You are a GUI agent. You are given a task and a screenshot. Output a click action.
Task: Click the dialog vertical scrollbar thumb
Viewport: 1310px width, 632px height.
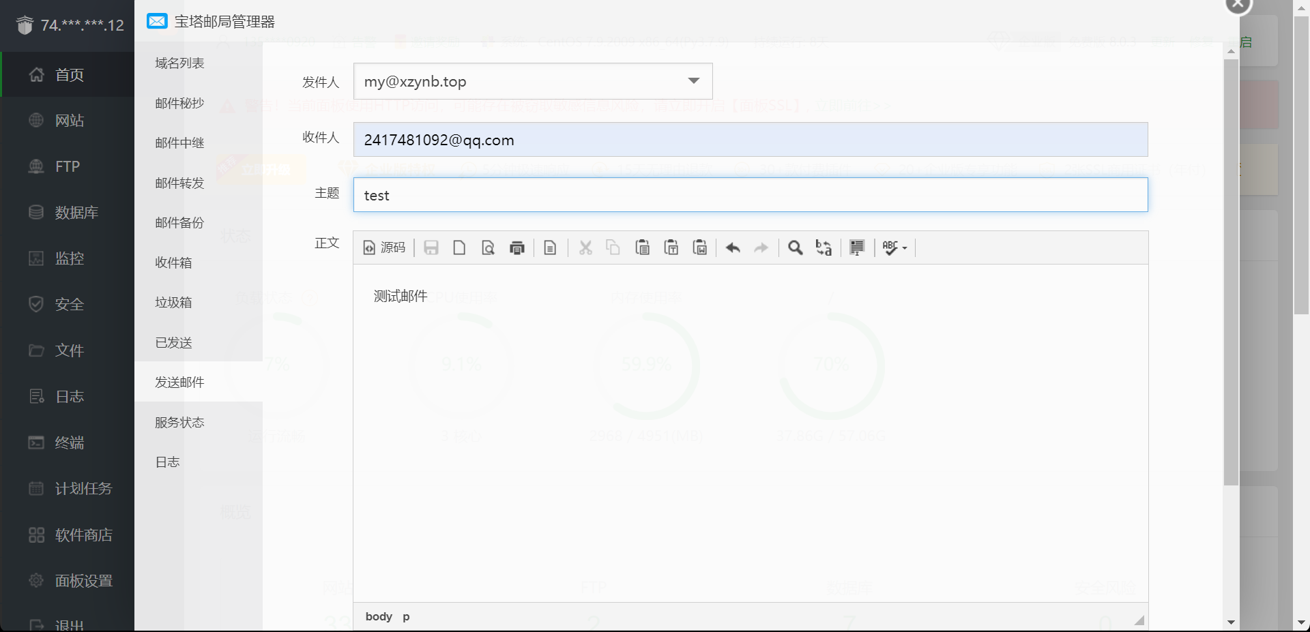[x=1231, y=273]
